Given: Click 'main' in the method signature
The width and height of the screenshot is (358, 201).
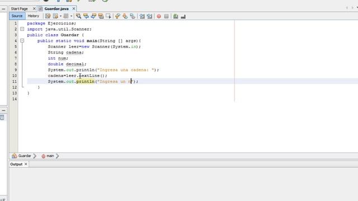Looking at the screenshot, I should click(92, 41).
